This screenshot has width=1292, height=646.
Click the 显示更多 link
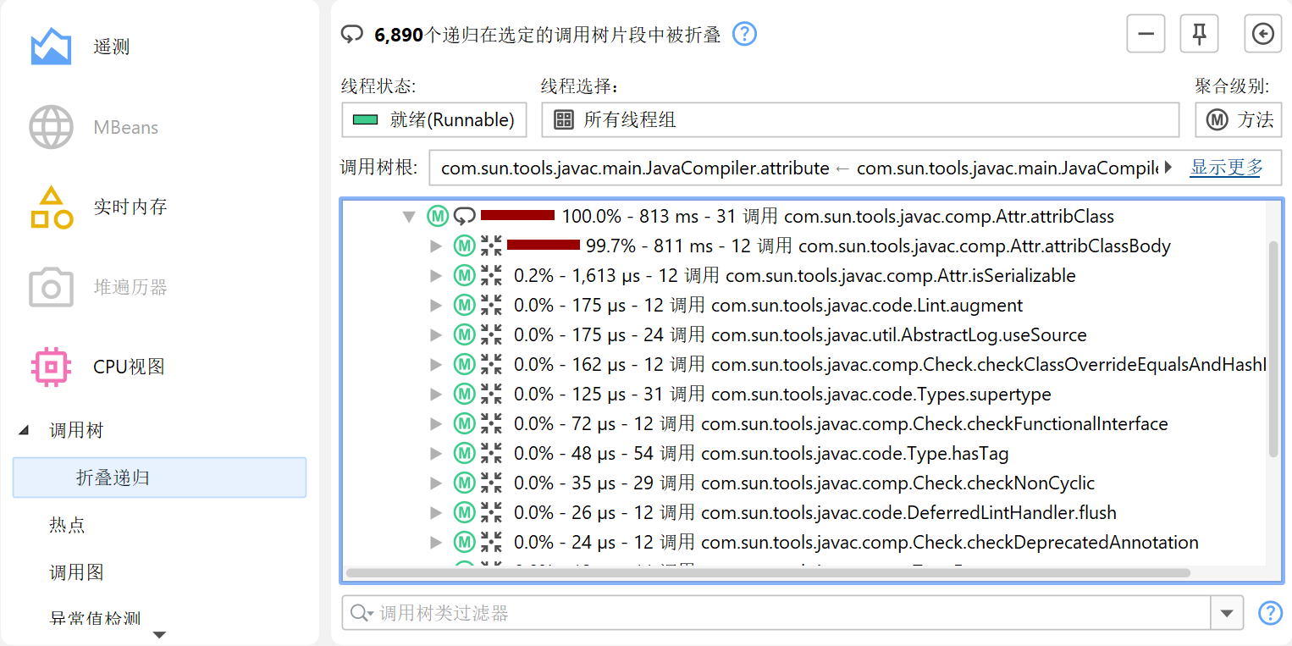pyautogui.click(x=1227, y=167)
